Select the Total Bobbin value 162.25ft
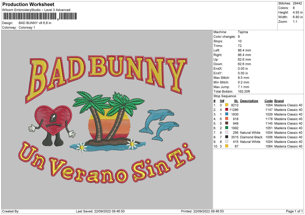 [244, 91]
